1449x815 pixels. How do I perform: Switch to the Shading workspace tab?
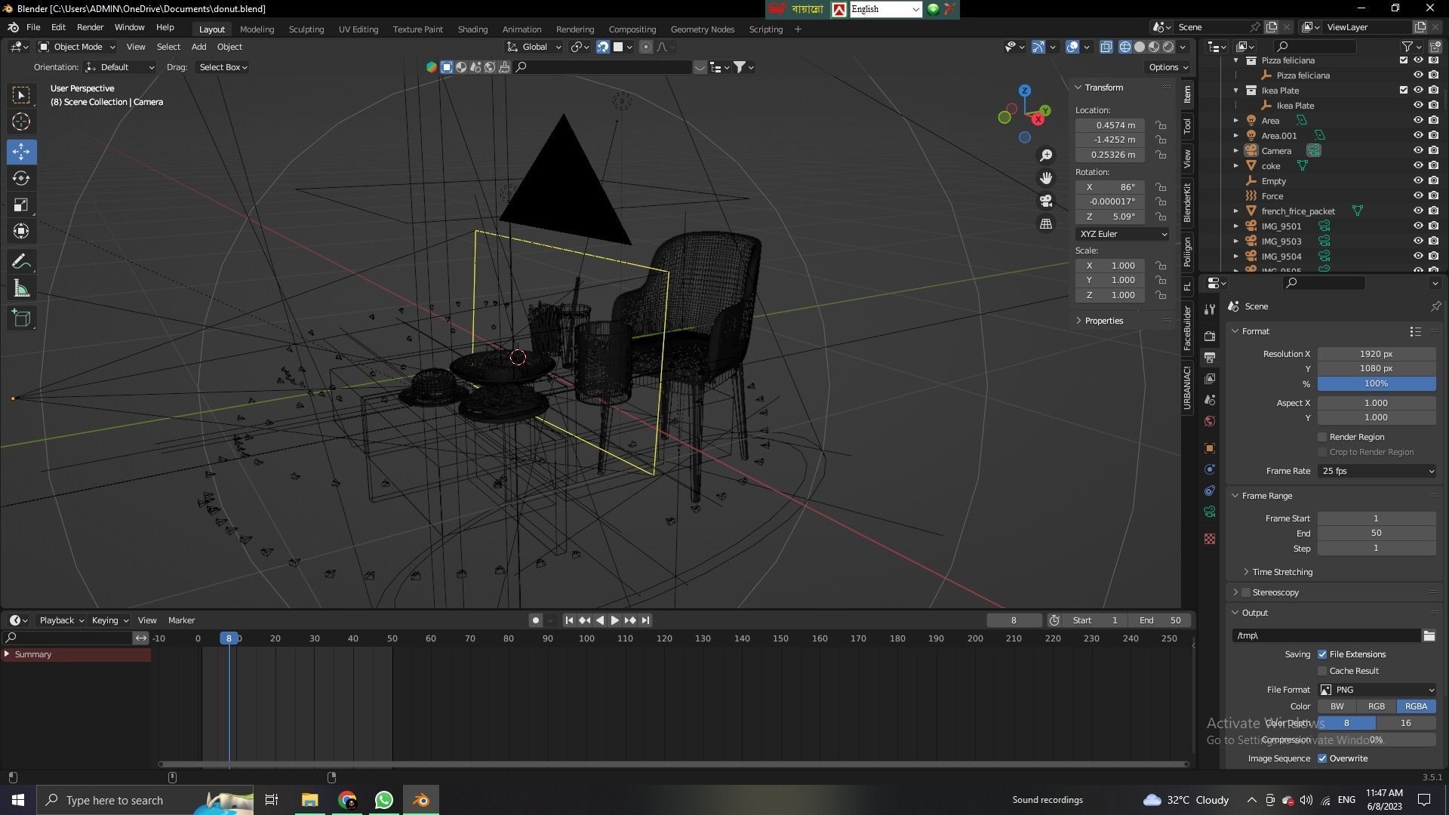472,29
